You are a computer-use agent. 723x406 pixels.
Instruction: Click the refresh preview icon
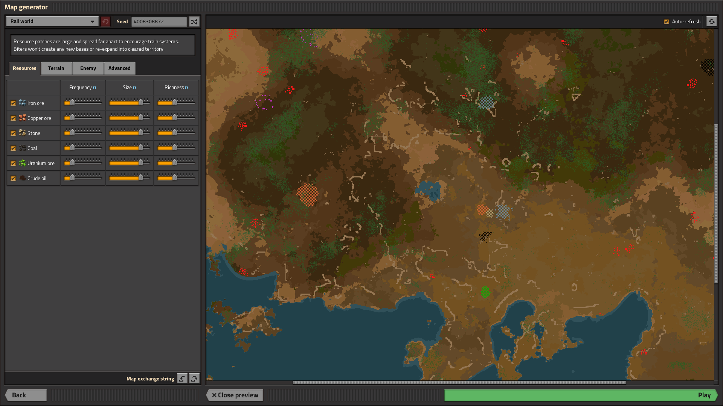(x=711, y=21)
